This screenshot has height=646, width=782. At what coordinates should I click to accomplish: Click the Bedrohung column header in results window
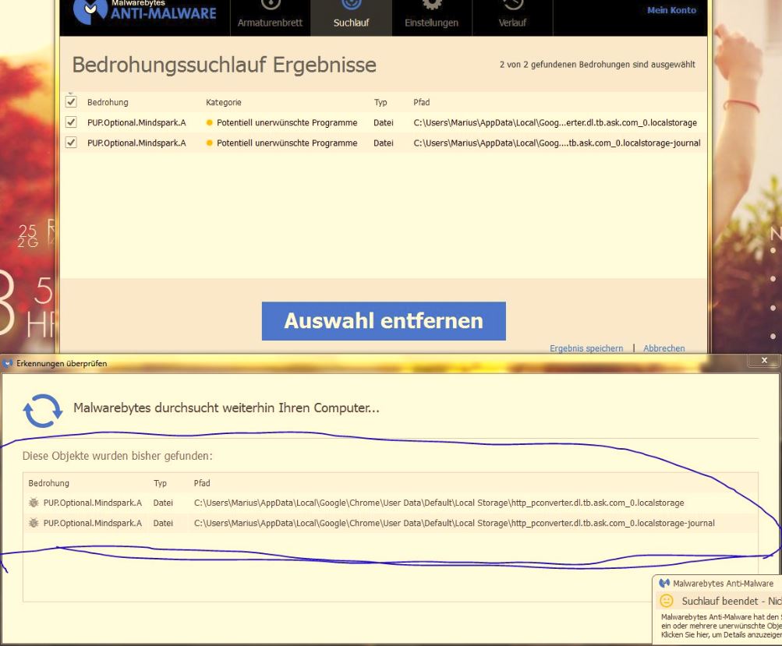108,102
